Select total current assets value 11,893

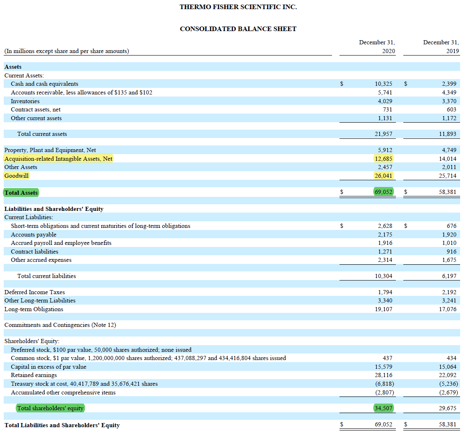click(x=447, y=134)
